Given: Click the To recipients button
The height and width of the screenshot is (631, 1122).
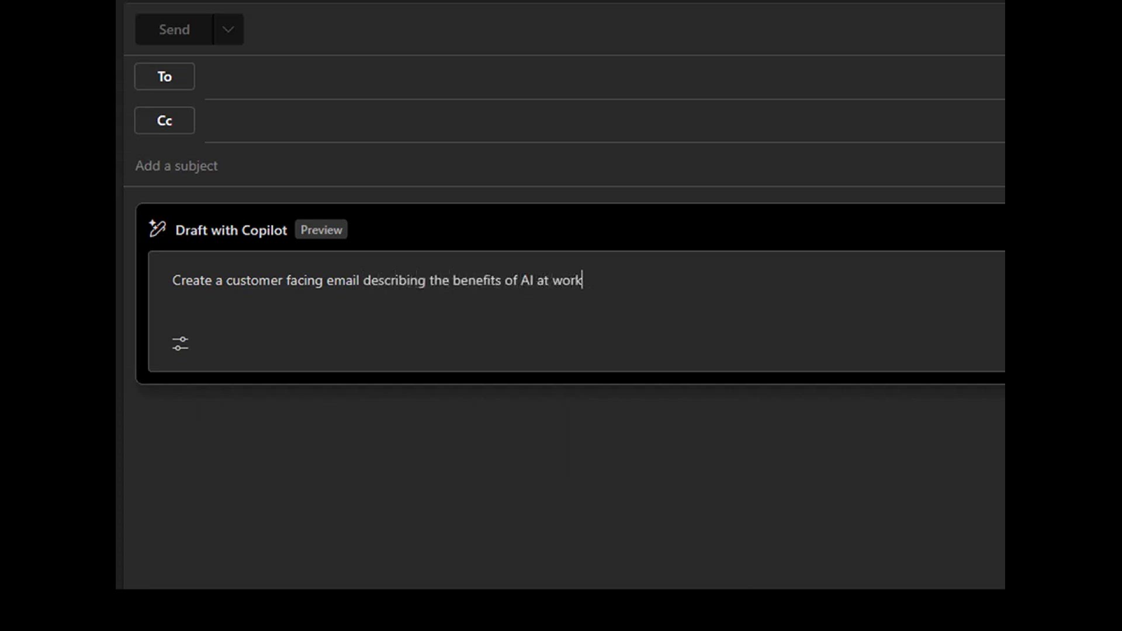Looking at the screenshot, I should 164,77.
